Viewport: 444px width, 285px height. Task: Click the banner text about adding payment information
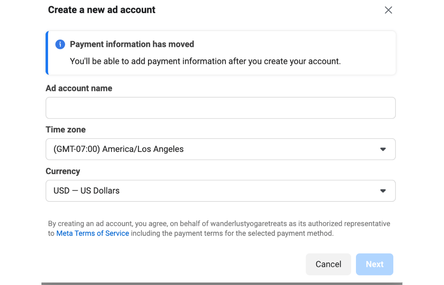(x=205, y=61)
